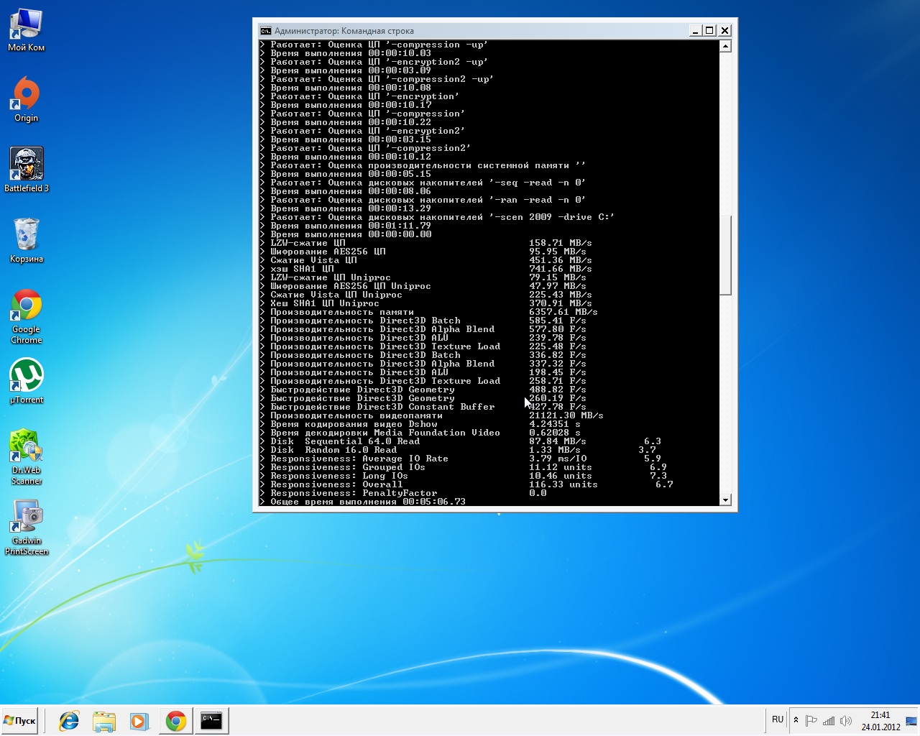Click the 'хэш SHA1 ЦП' value 741.66 MB/s
The width and height of the screenshot is (920, 736).
click(560, 269)
